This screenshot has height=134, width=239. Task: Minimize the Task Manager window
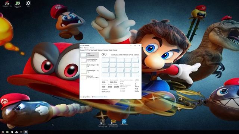tap(131, 45)
